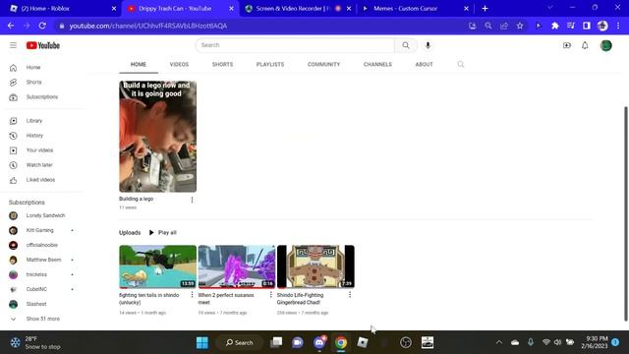Open When 2 perfect susanos meet thumbnail
The height and width of the screenshot is (354, 629).
point(237,266)
